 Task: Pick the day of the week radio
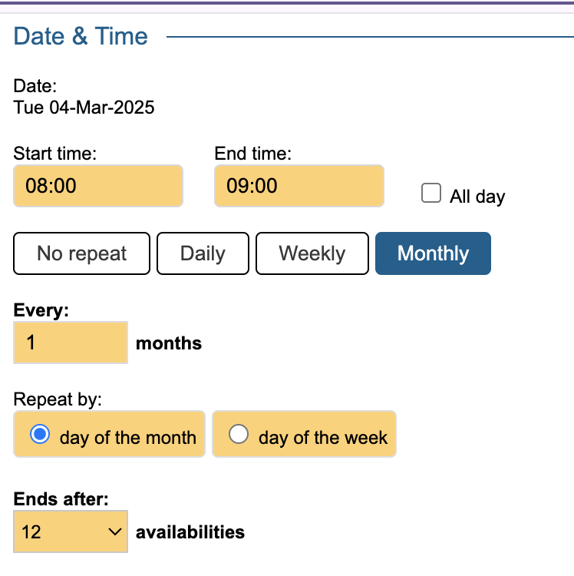tap(239, 435)
